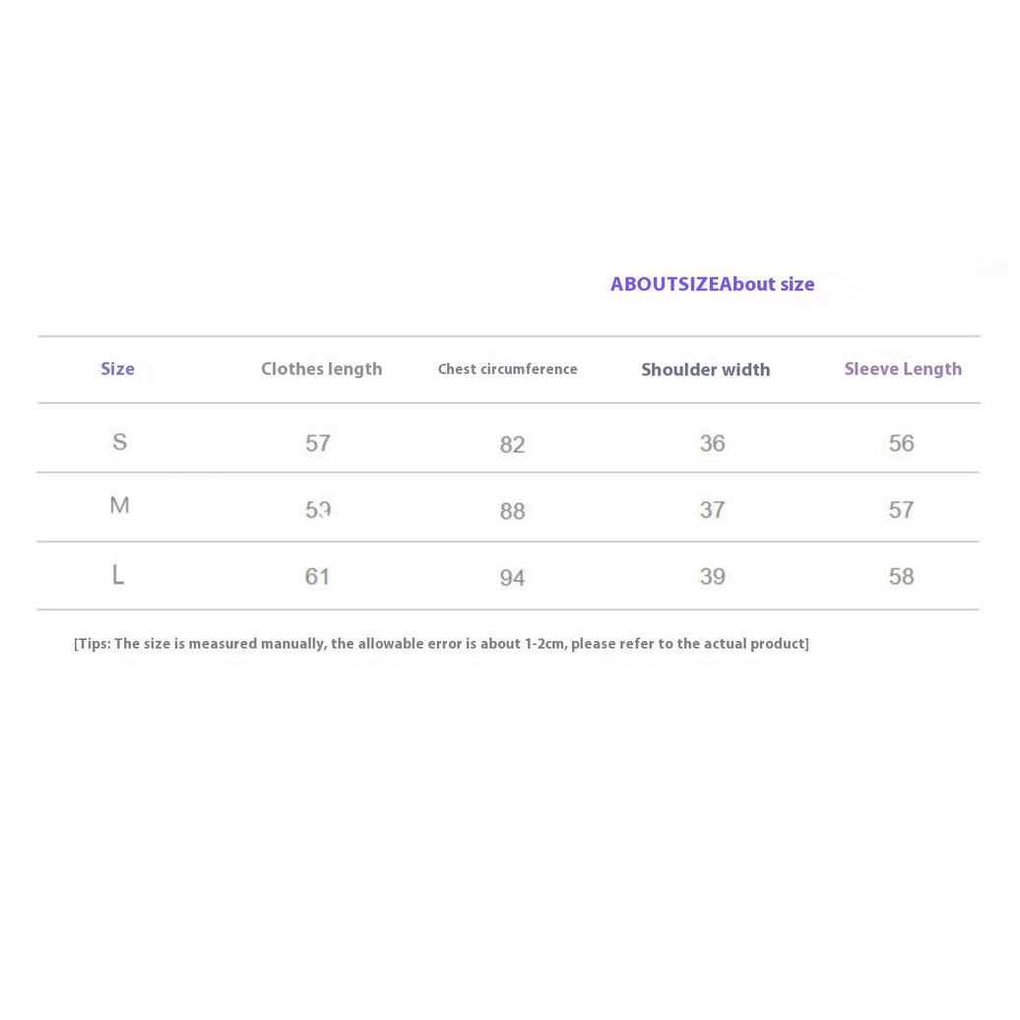Select the L size row label

pos(118,575)
